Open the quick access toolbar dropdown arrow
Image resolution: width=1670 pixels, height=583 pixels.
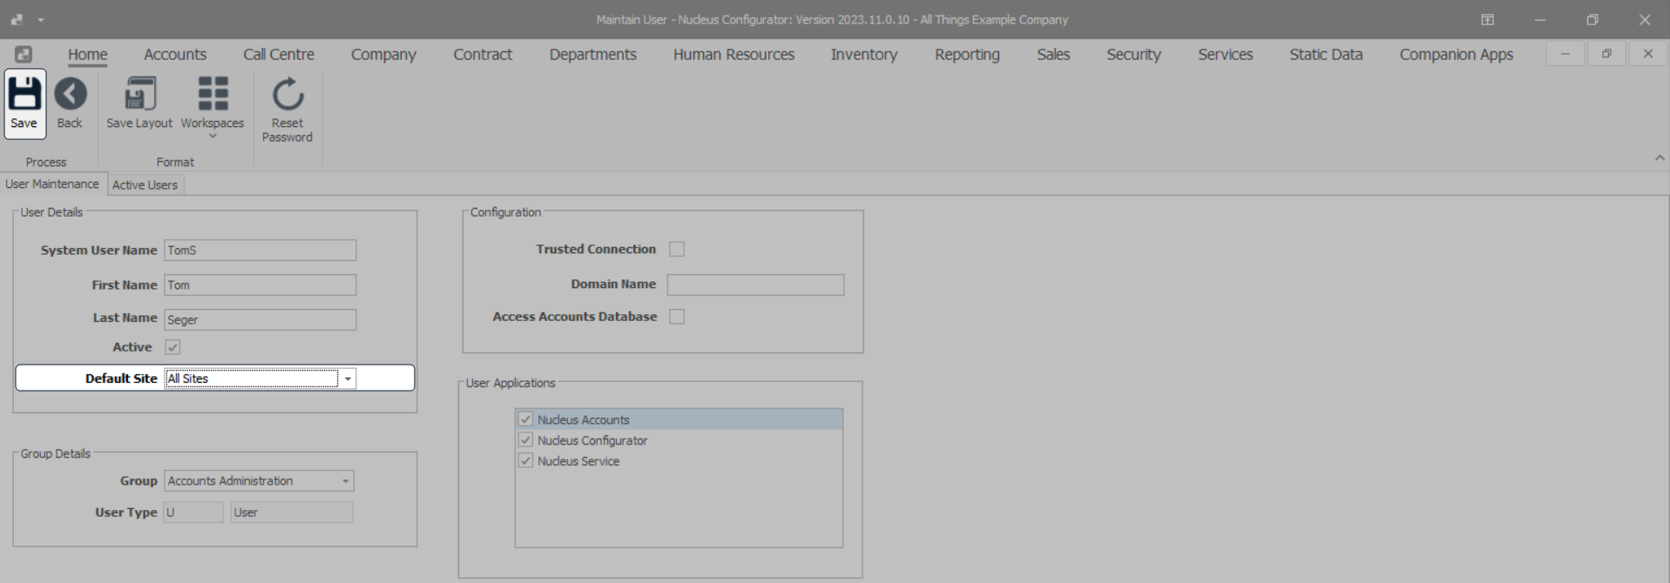(x=41, y=19)
